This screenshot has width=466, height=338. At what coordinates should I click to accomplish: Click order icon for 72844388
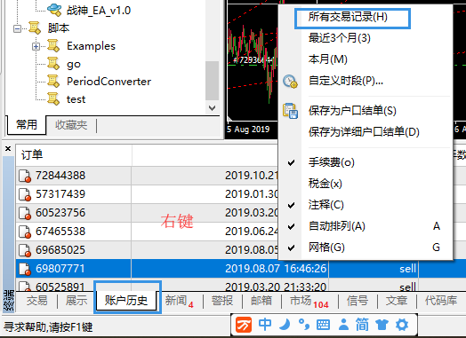[25, 176]
